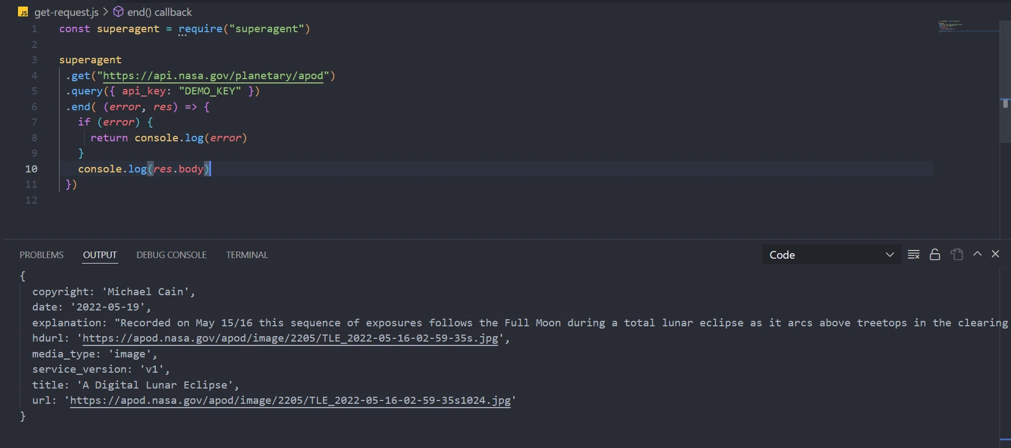Viewport: 1011px width, 448px height.
Task: Close the bottom output panel
Action: tap(995, 254)
